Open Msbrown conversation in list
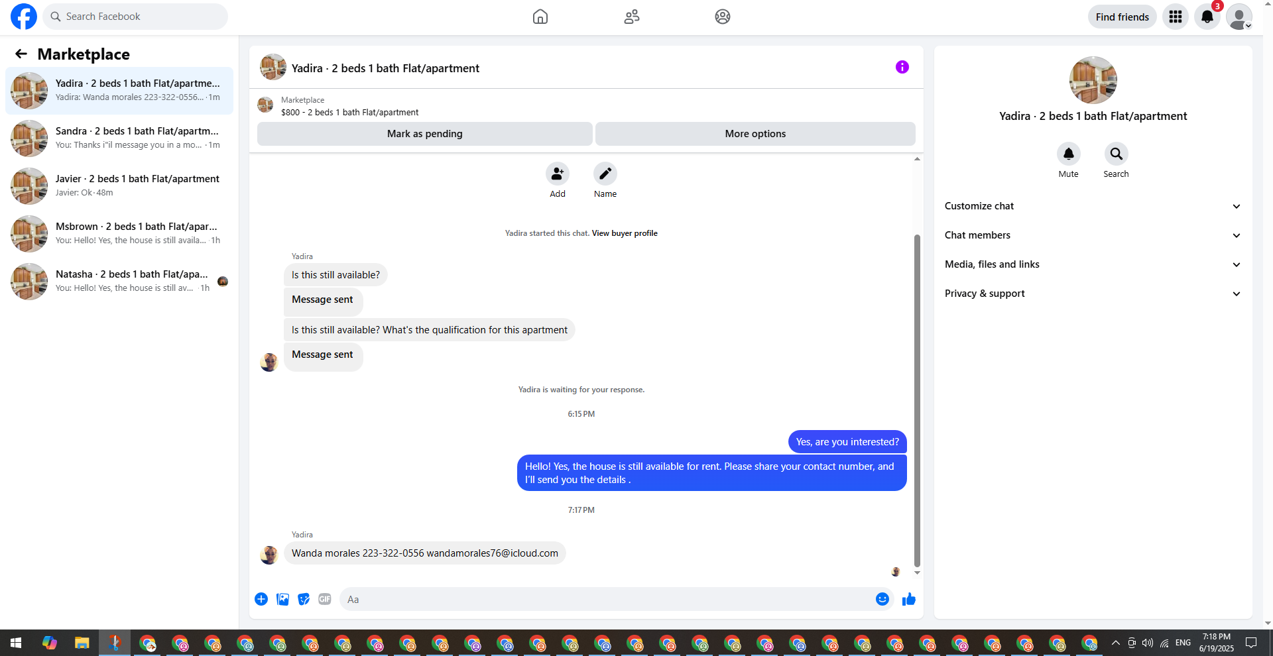The image size is (1273, 656). pos(119,234)
